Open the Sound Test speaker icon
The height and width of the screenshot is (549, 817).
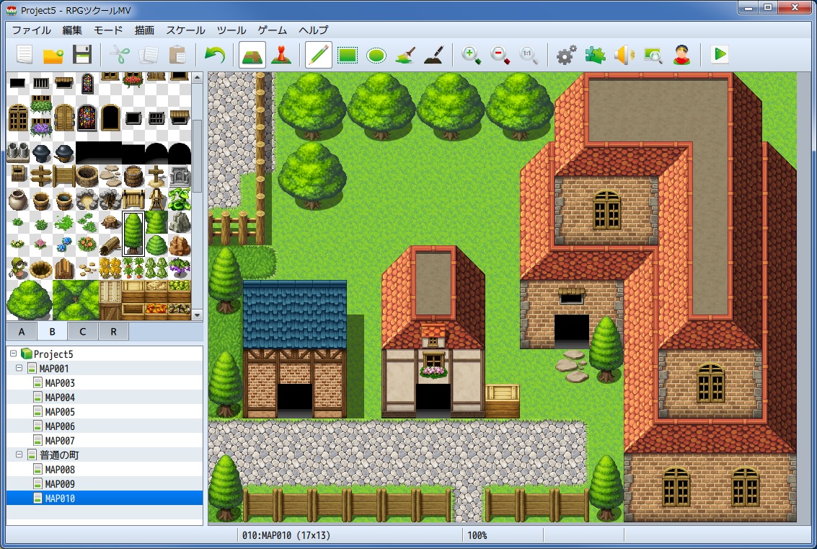point(624,54)
